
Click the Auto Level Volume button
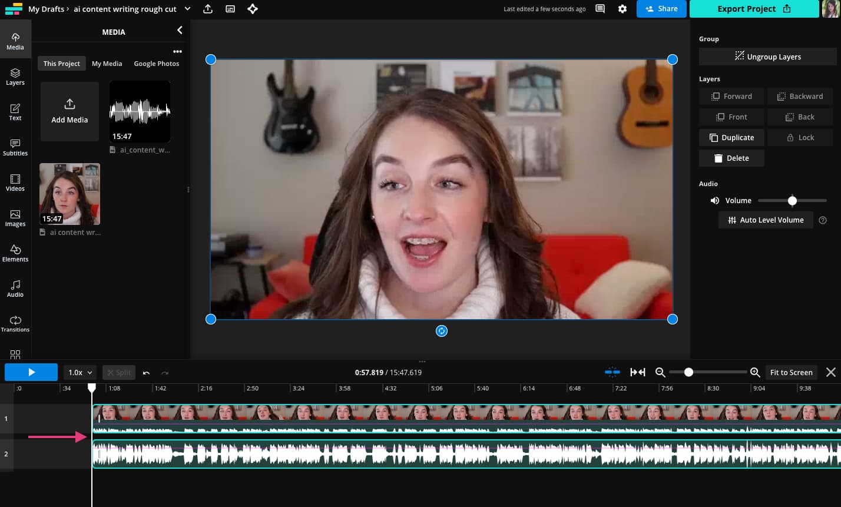pos(766,220)
